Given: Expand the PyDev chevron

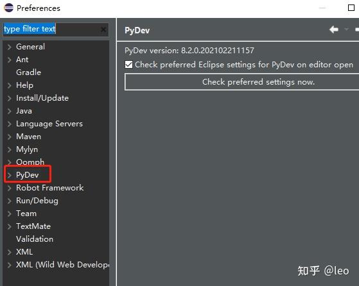Looking at the screenshot, I should coord(9,175).
